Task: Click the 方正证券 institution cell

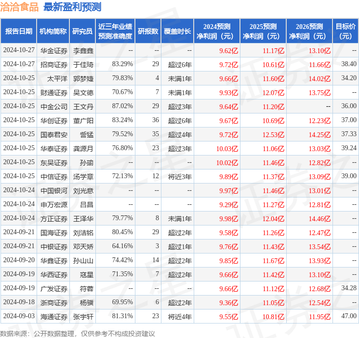Action: [54, 219]
